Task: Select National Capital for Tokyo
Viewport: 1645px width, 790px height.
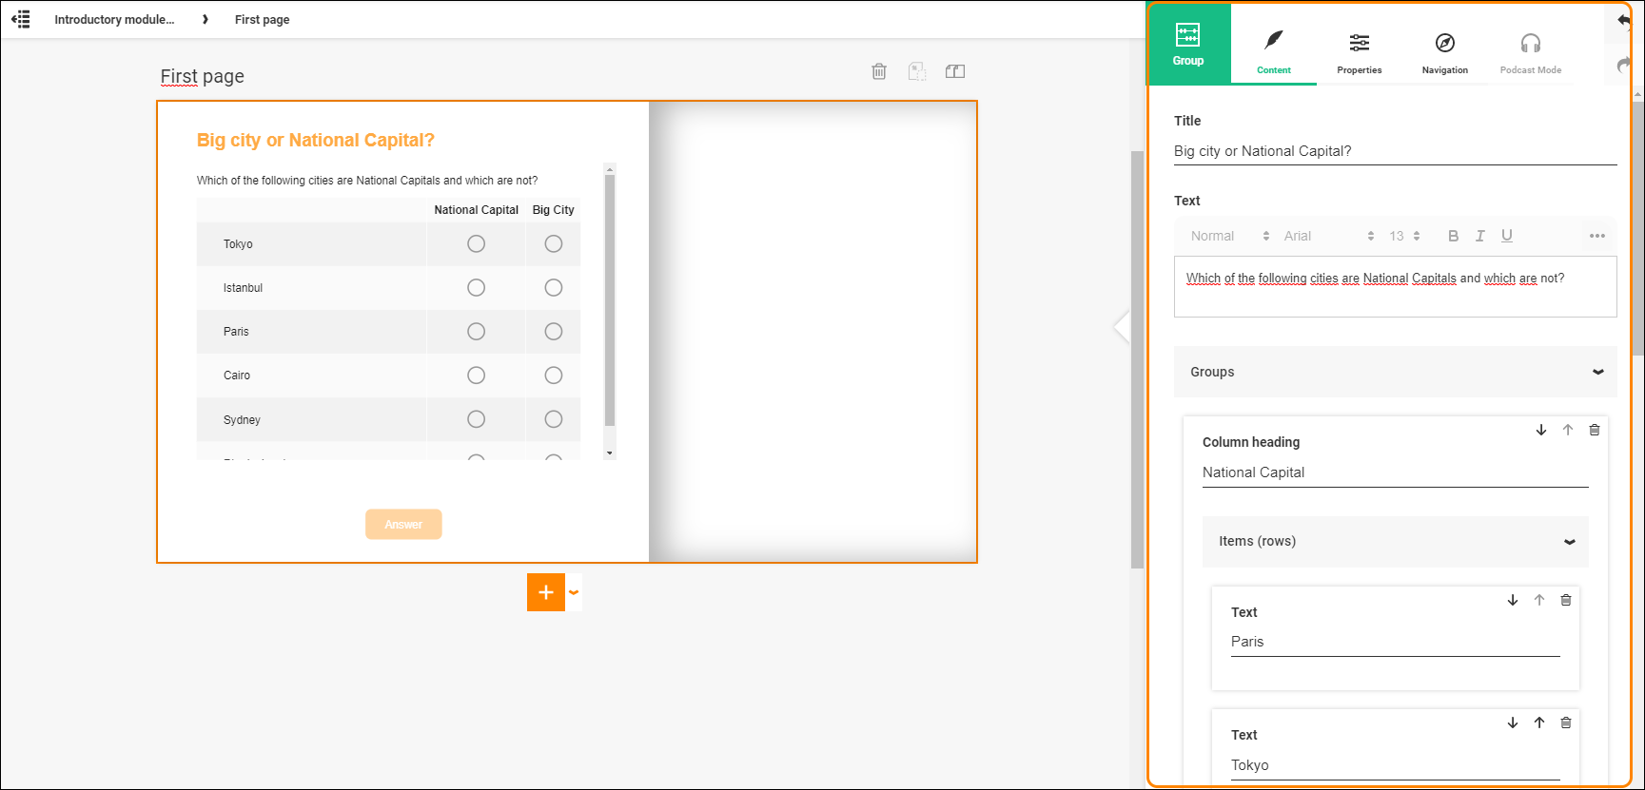Action: click(x=477, y=244)
